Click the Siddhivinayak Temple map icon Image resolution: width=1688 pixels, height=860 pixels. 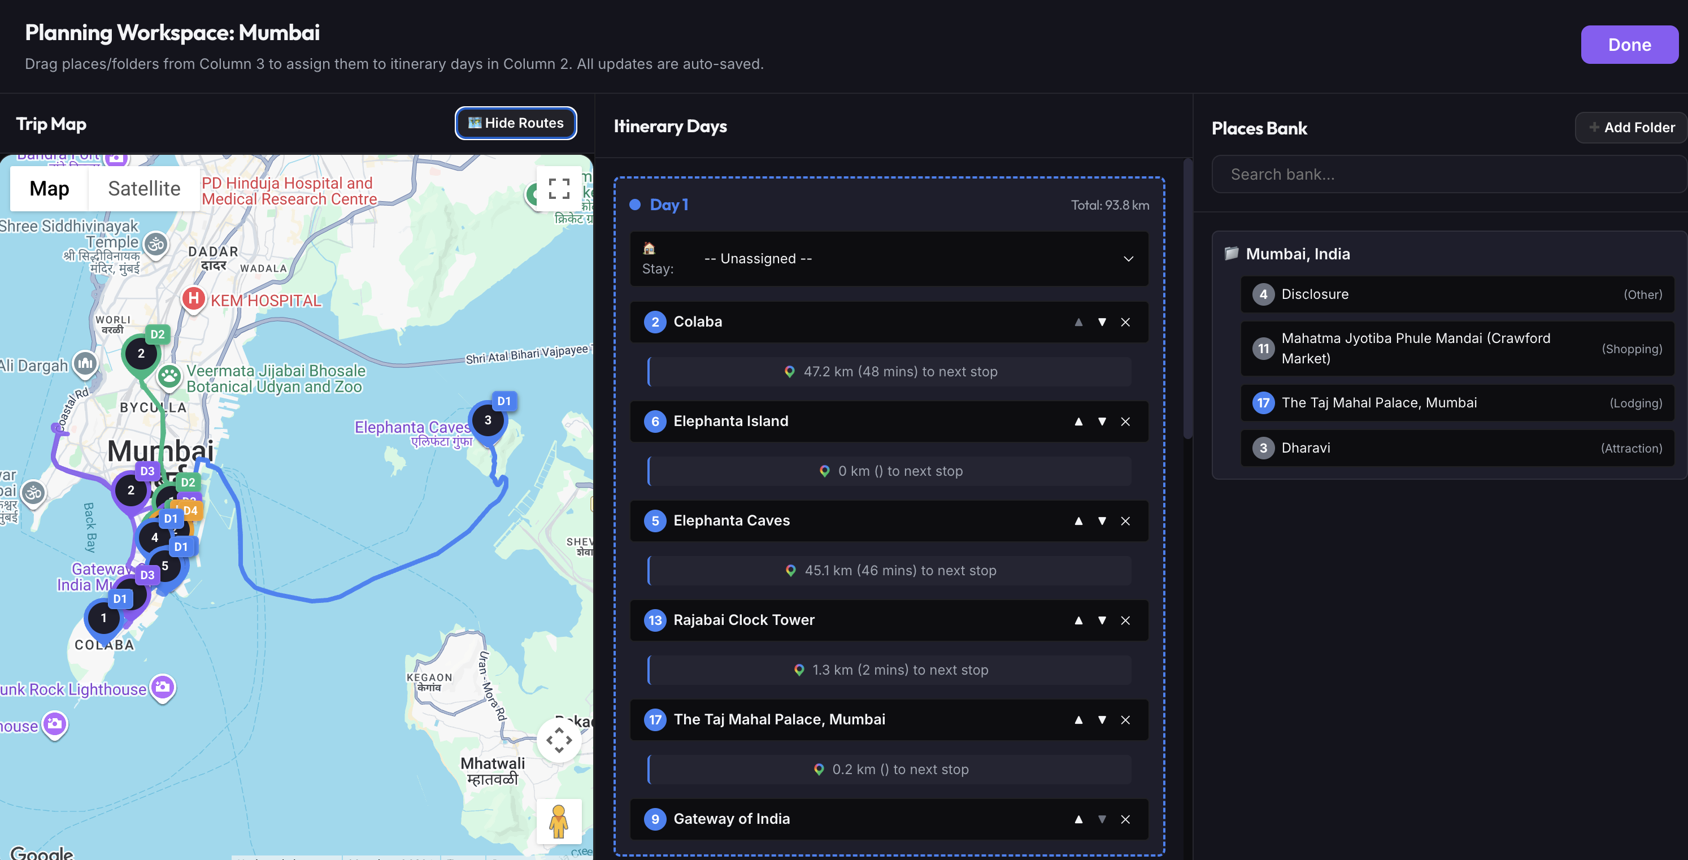156,245
